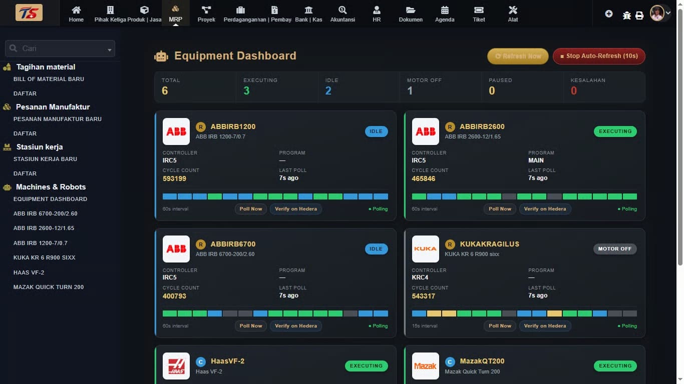Viewport: 684px width, 384px height.
Task: Click ABBIRB2600 status history bar
Action: (524, 196)
